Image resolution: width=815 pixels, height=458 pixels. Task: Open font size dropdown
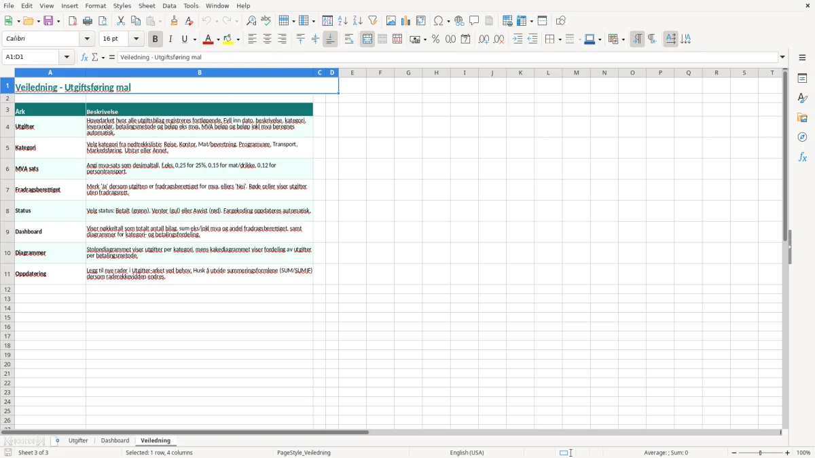point(136,39)
